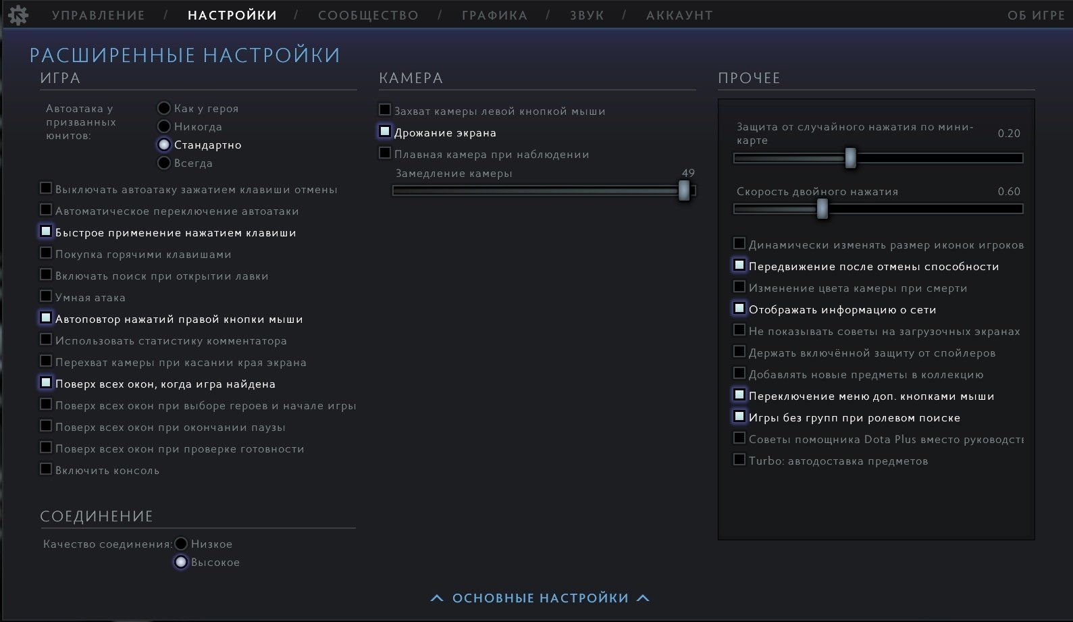
Task: Uncheck 'Автоповтор нажатий правой кнопки мыши'
Action: click(46, 318)
